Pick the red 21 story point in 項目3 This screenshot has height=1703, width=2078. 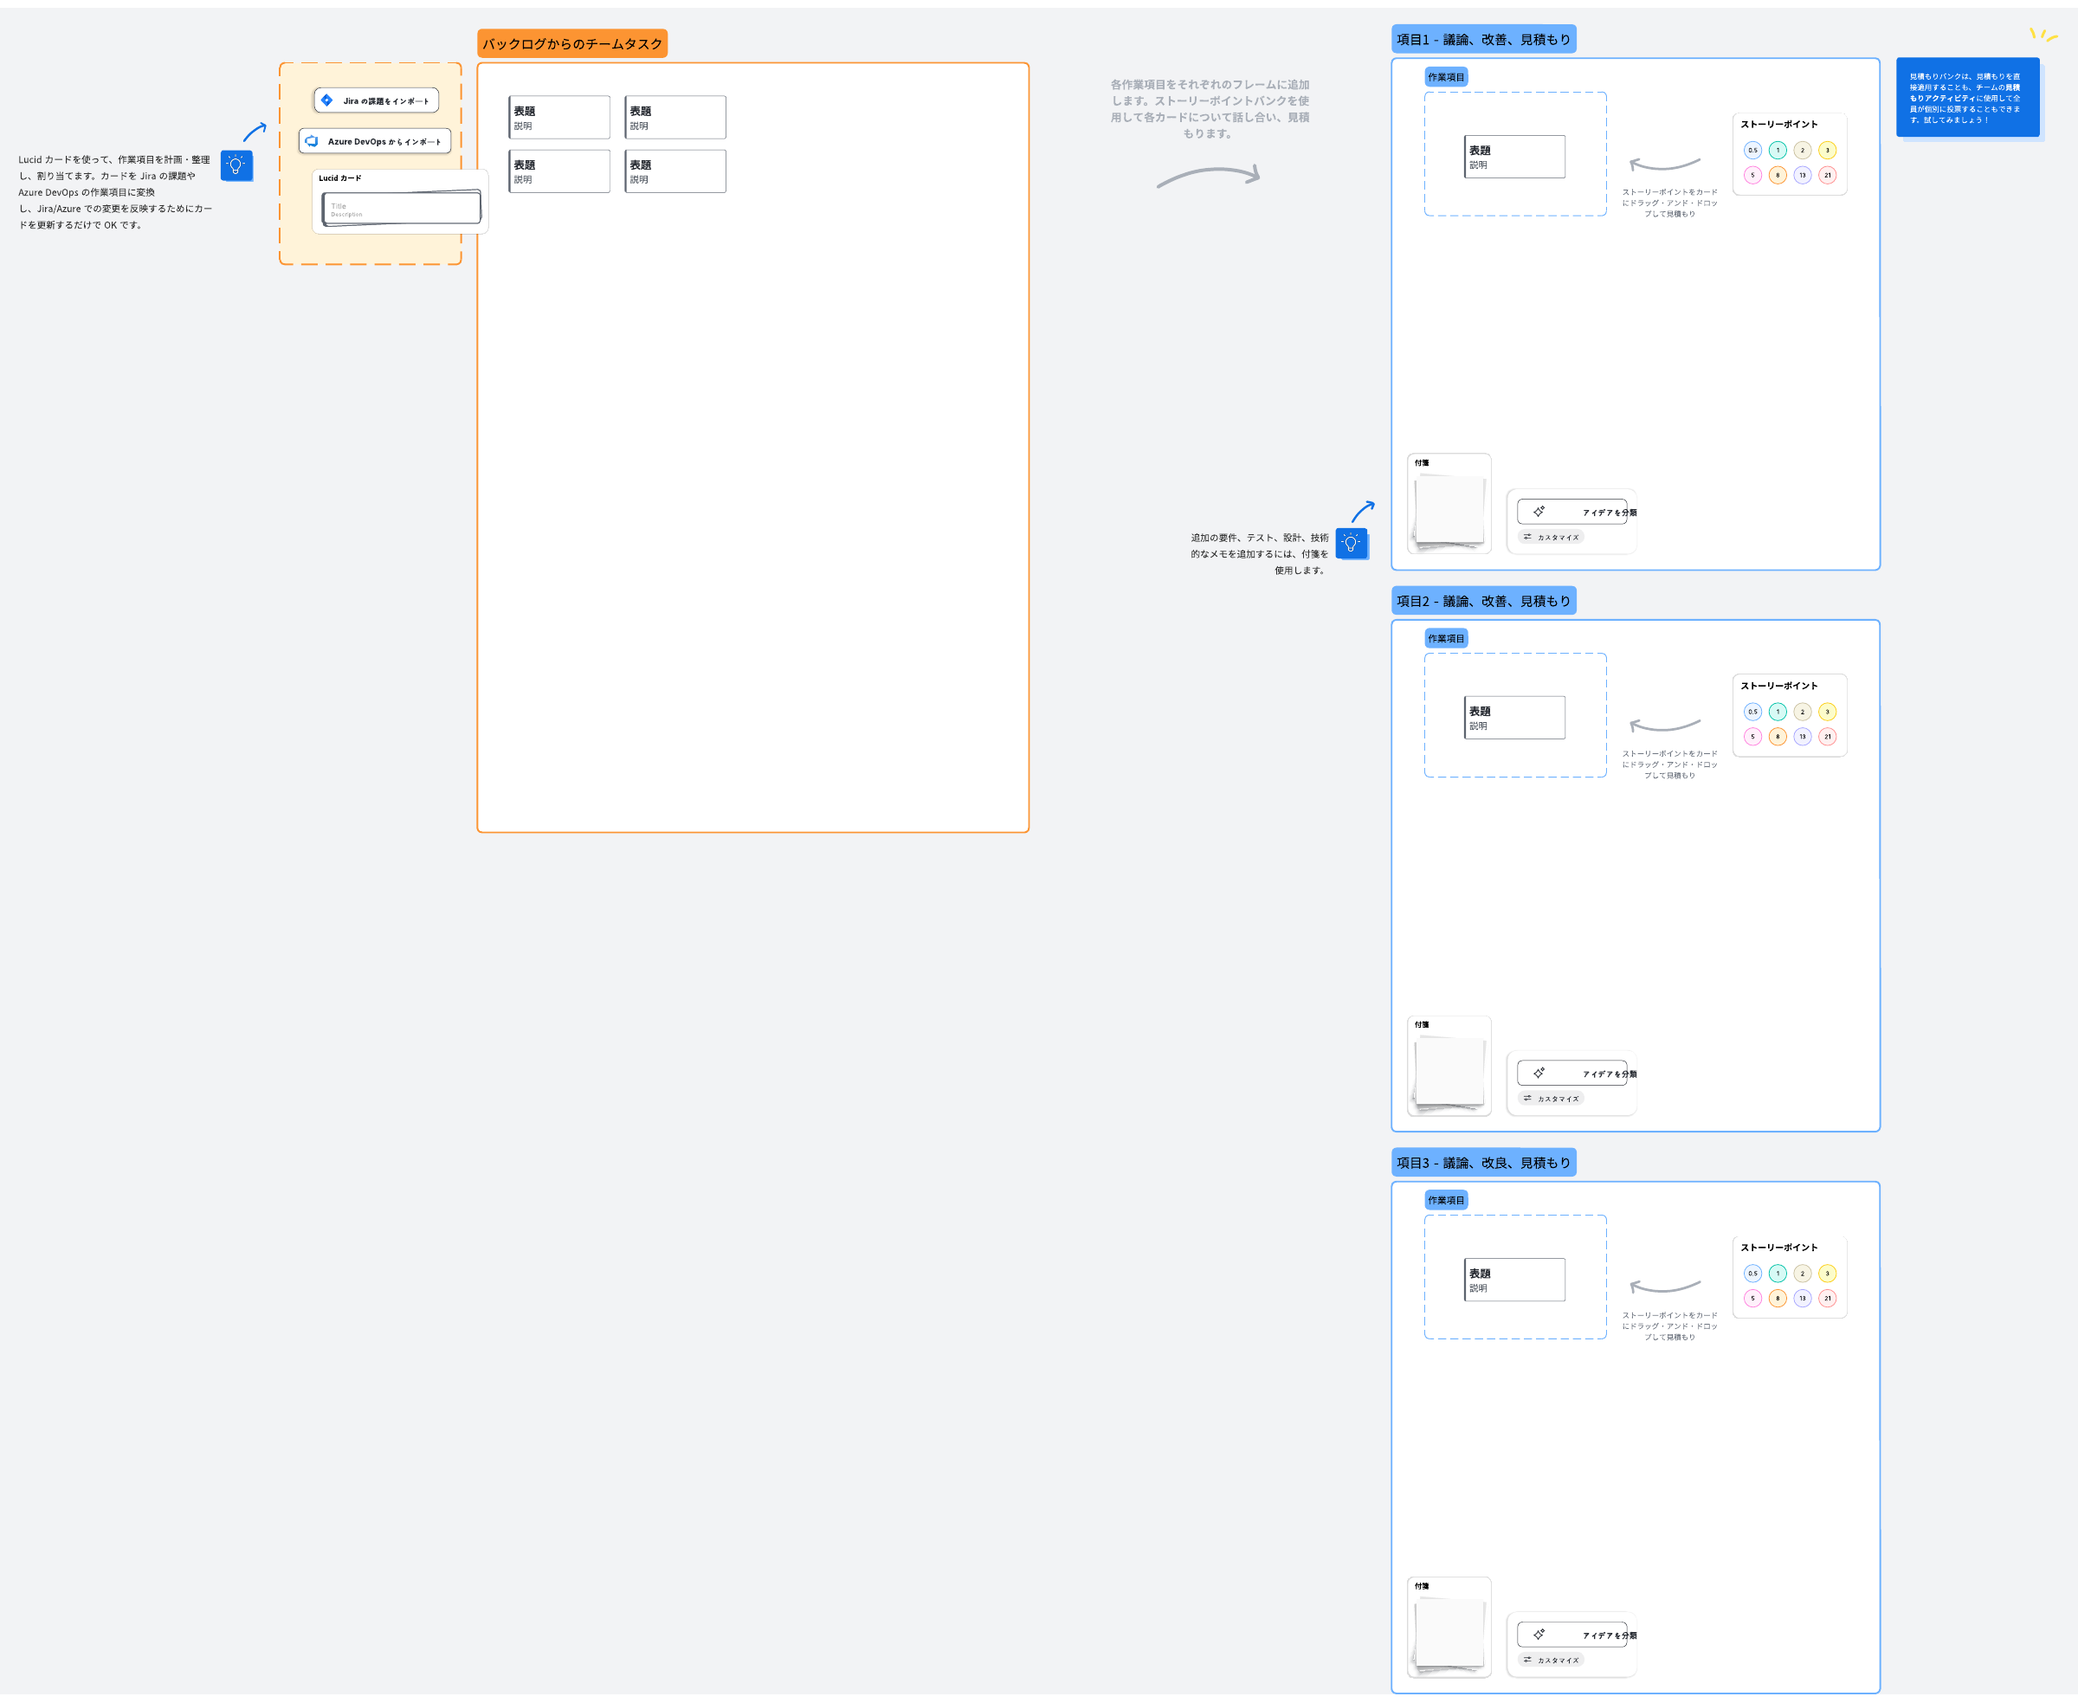(1827, 1298)
